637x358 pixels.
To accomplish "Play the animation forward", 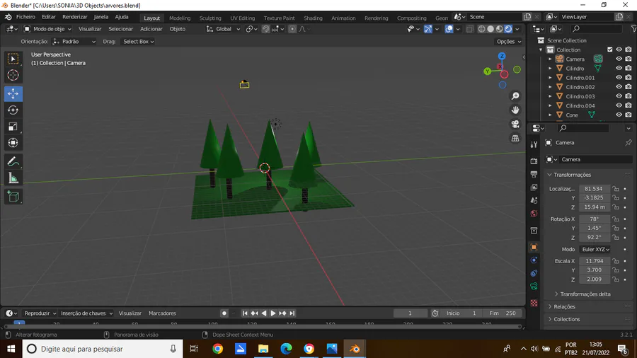I will 273,313.
